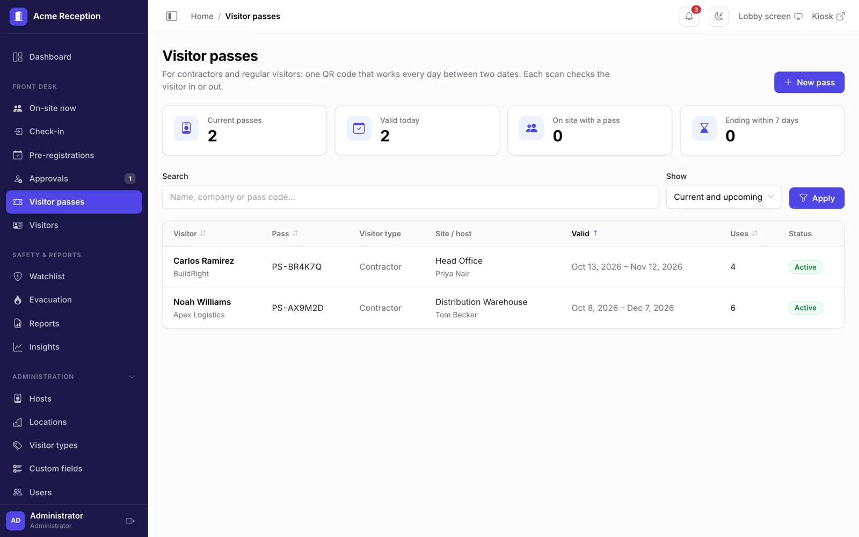Collapse the sidebar panel icon
The image size is (859, 537).
point(172,16)
